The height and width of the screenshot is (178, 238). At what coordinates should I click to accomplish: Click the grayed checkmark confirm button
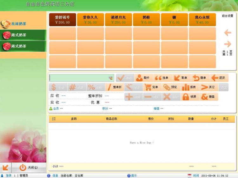pos(125,78)
